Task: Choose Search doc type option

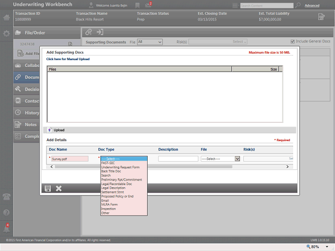Action: (124, 176)
